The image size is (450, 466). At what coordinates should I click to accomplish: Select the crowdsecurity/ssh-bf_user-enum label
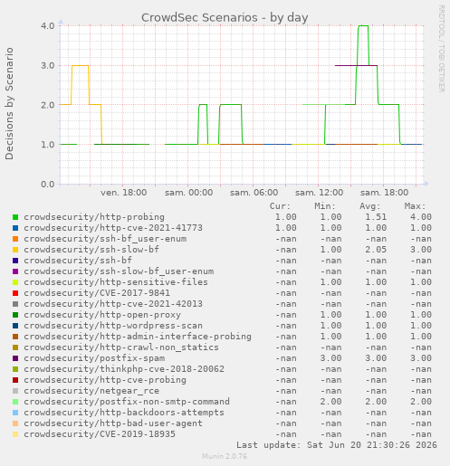click(105, 239)
